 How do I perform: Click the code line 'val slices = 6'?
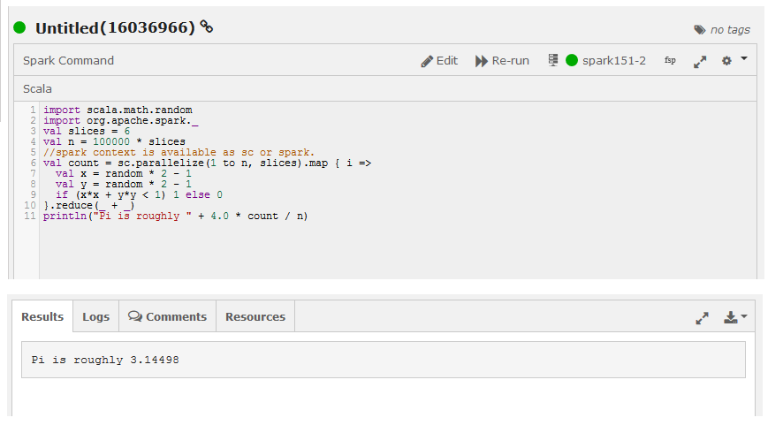tap(87, 132)
